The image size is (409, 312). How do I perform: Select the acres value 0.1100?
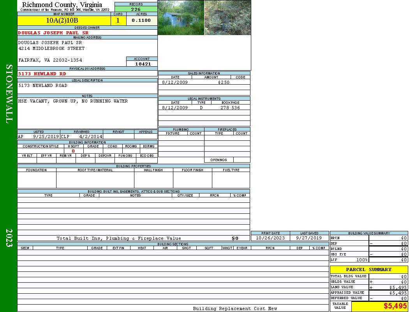point(141,21)
